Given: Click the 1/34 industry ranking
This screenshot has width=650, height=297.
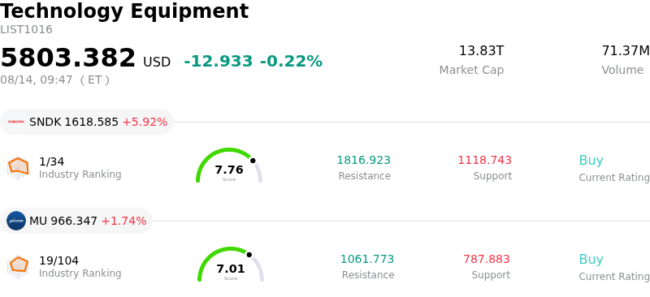Looking at the screenshot, I should tap(51, 161).
